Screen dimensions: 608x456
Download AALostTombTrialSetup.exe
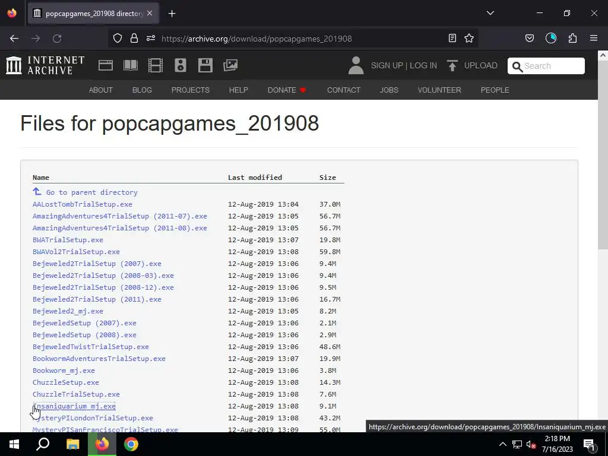point(82,204)
